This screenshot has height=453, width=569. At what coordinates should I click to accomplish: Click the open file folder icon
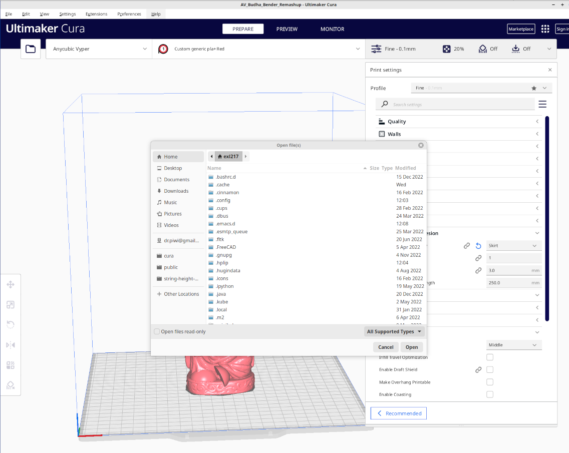(31, 49)
